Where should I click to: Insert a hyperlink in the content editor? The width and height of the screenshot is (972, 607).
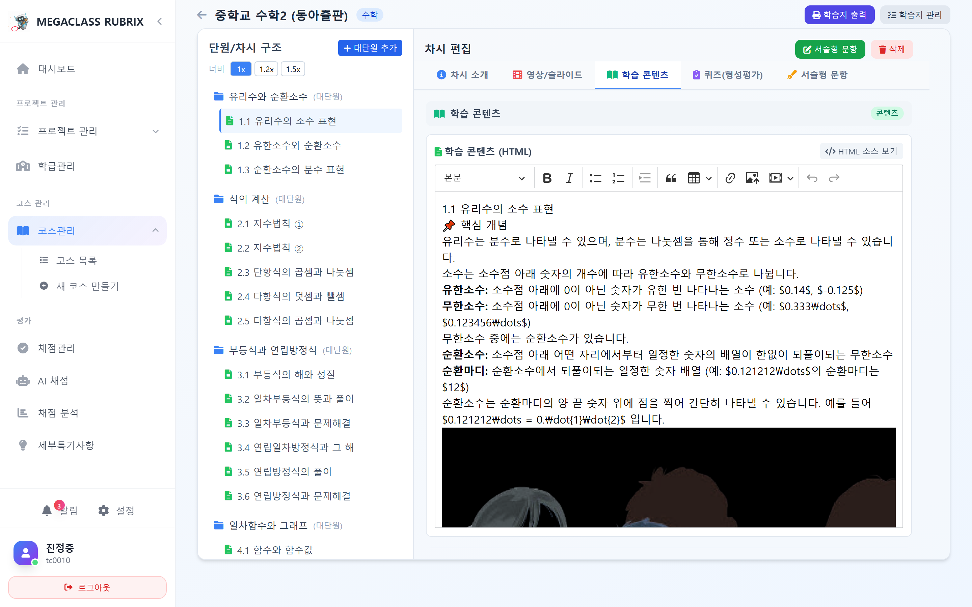730,178
